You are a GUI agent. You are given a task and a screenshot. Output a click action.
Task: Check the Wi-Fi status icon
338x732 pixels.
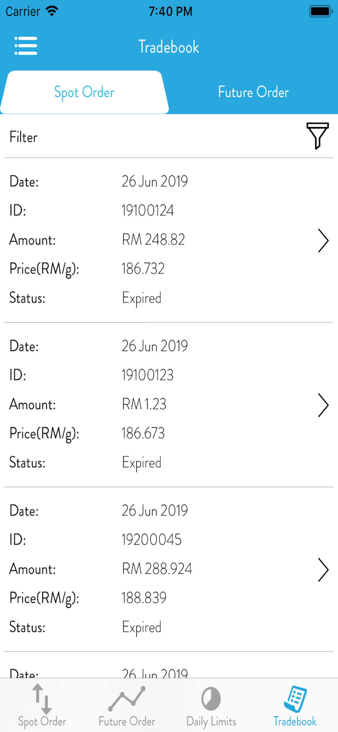click(x=52, y=11)
